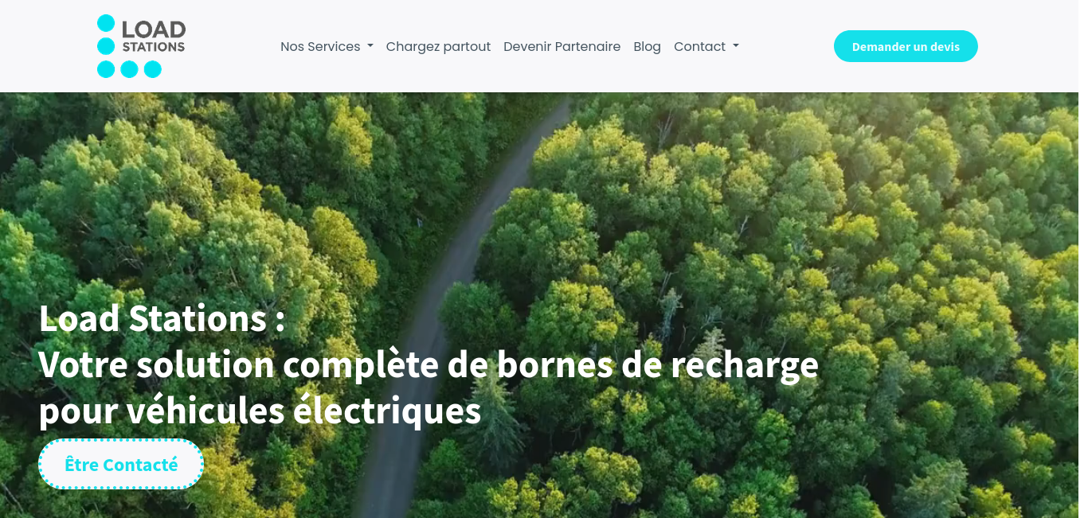Visit the Blog page
The width and height of the screenshot is (1088, 518).
[x=647, y=46]
